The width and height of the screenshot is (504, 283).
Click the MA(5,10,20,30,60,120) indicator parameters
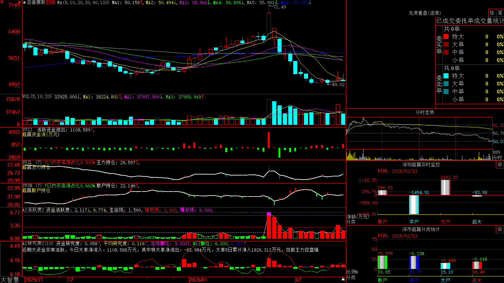point(83,3)
